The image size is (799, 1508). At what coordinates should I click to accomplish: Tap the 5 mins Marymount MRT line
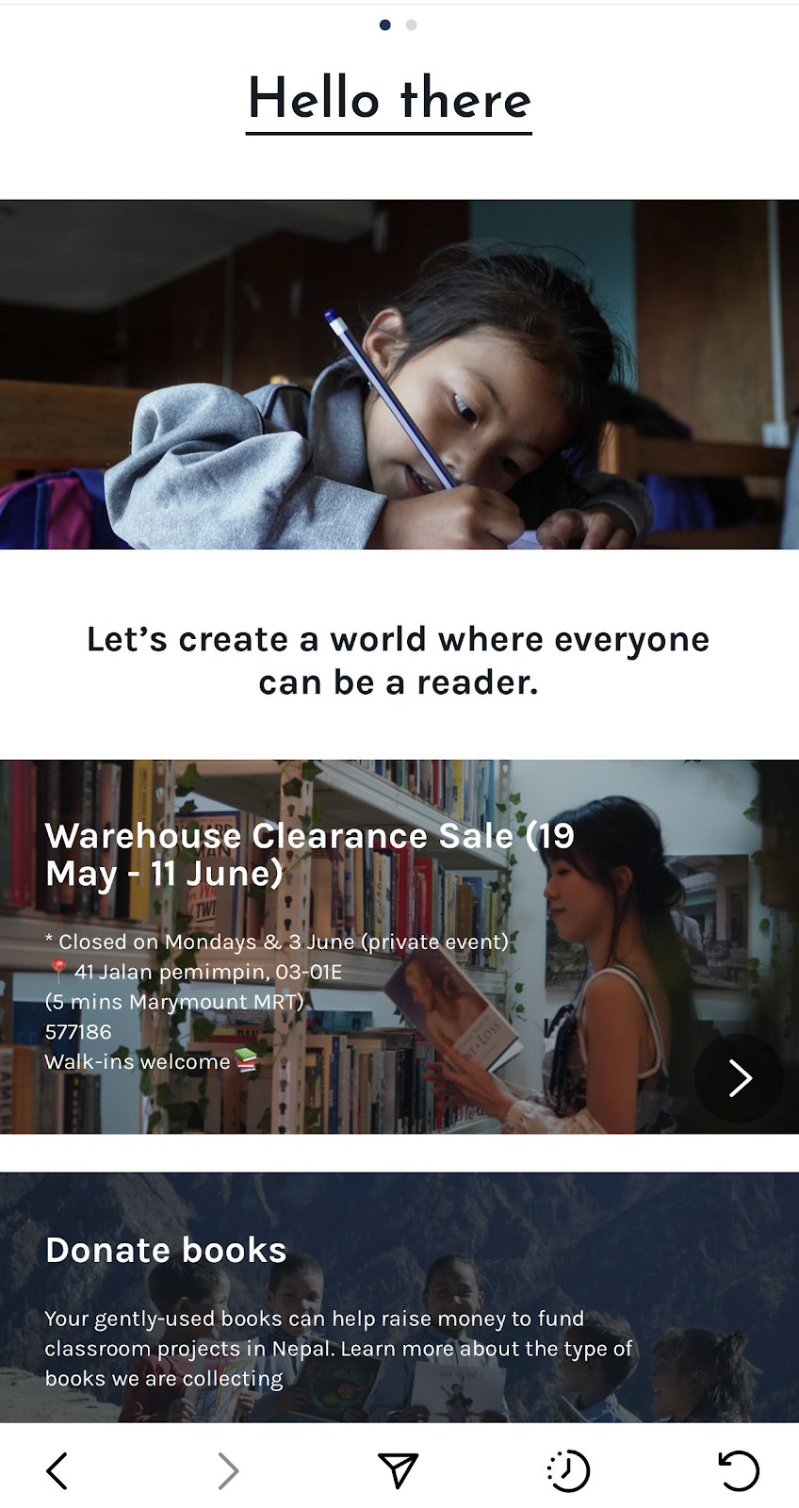point(174,1001)
